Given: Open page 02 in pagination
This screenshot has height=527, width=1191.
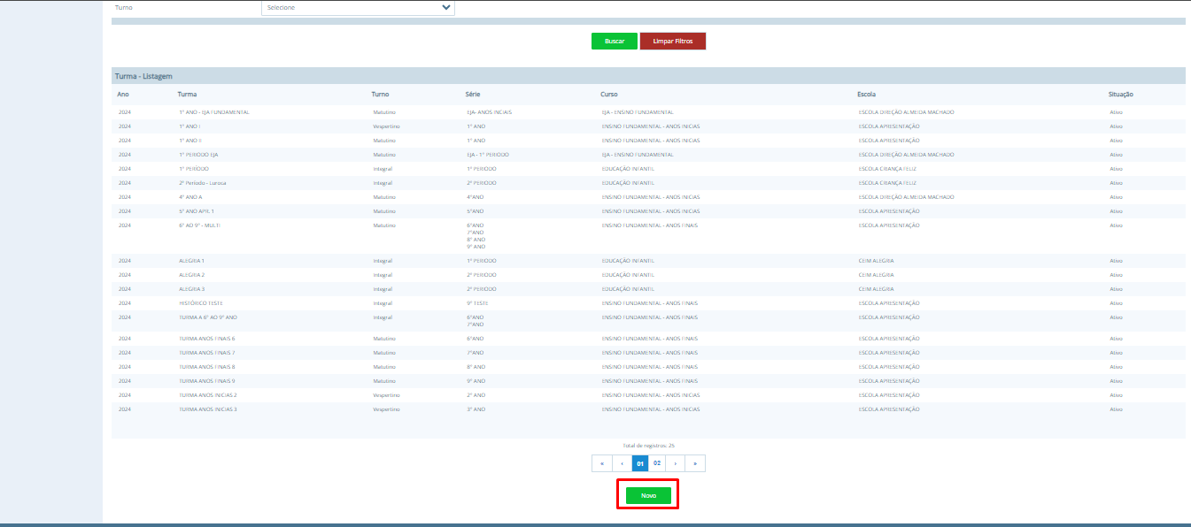Looking at the screenshot, I should pyautogui.click(x=657, y=463).
